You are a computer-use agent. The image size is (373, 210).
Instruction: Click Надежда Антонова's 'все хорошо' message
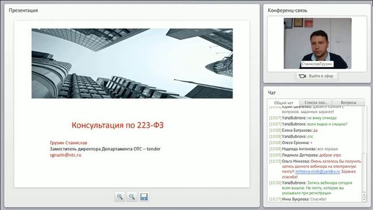click(304, 149)
